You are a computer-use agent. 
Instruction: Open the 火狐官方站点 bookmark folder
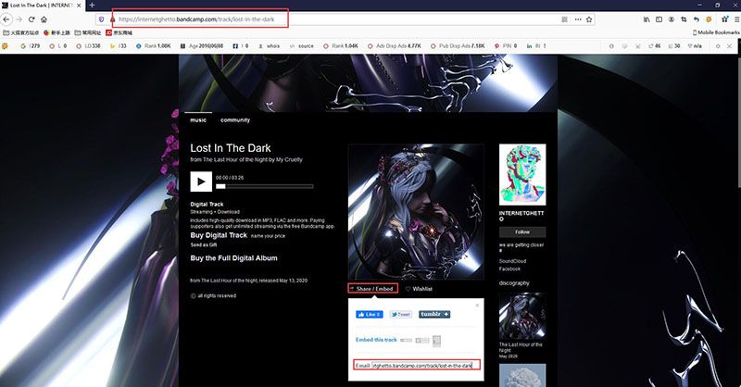click(x=20, y=32)
